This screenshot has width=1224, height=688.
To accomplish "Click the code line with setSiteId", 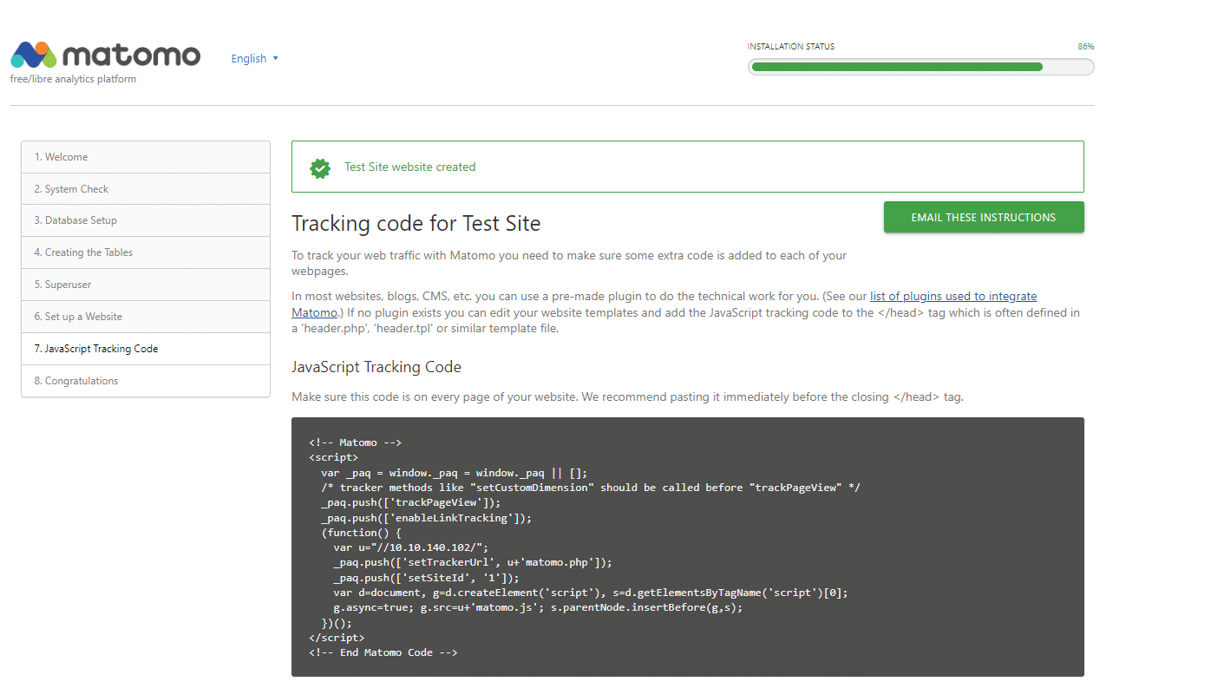I will click(426, 578).
